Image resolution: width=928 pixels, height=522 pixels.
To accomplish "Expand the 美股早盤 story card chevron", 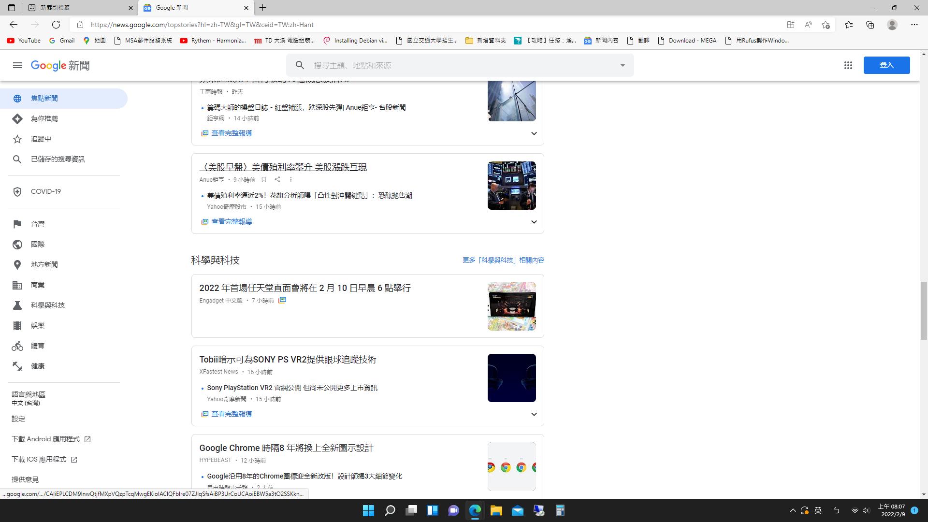I will 534,222.
